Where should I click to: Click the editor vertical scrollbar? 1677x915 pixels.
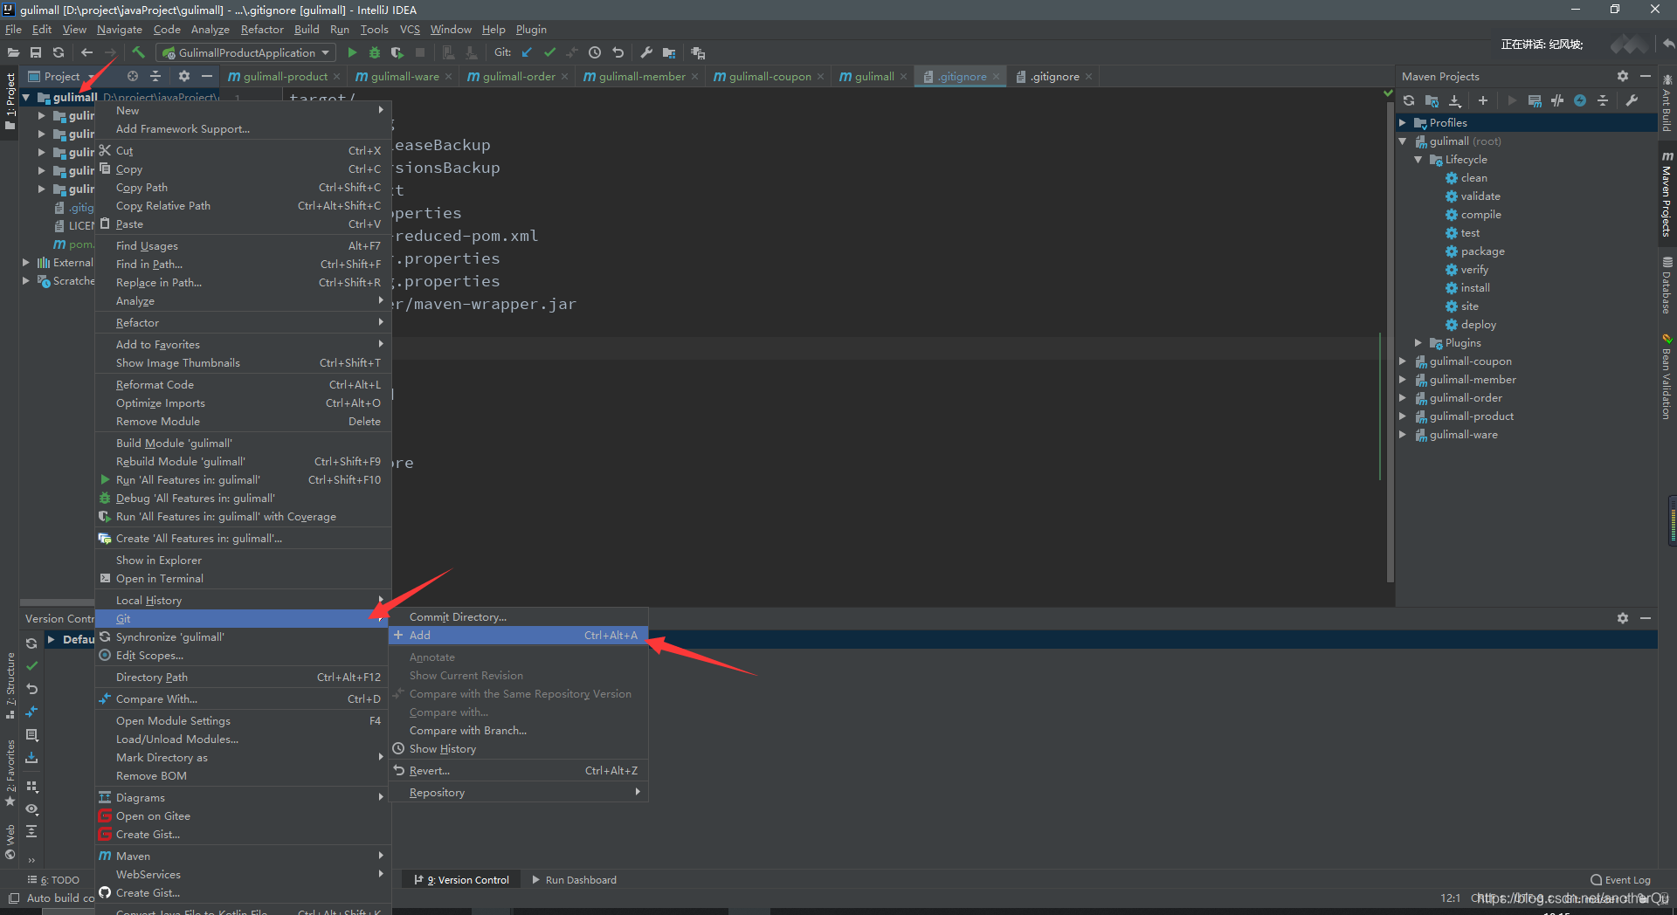(1390, 341)
